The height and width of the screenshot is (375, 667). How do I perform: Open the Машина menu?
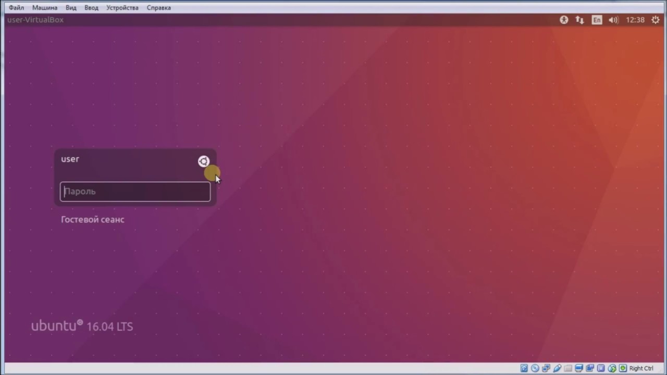pos(45,8)
